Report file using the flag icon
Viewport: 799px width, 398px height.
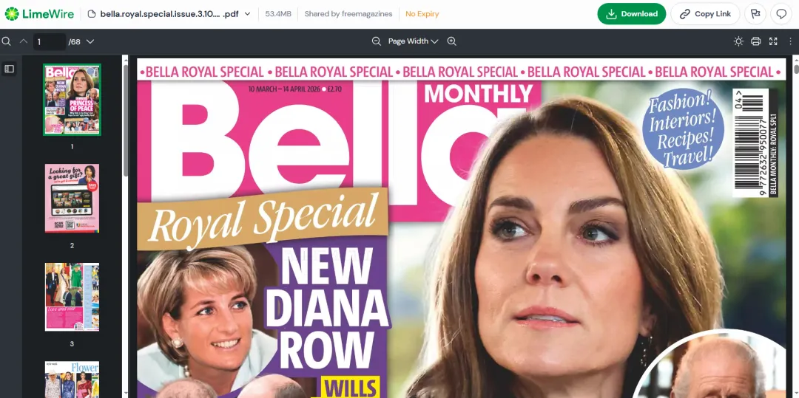(755, 14)
